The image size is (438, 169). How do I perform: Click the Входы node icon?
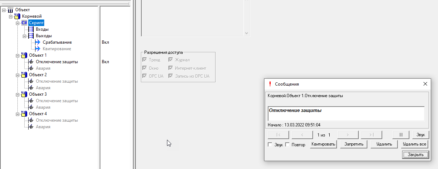point(31,29)
